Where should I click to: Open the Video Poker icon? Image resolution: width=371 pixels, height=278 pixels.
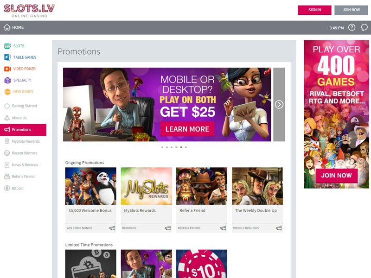click(7, 69)
